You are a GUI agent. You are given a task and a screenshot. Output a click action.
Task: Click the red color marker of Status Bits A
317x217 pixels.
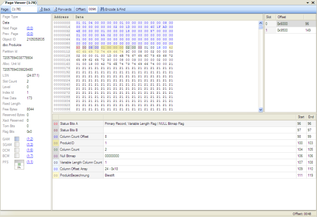(55, 124)
